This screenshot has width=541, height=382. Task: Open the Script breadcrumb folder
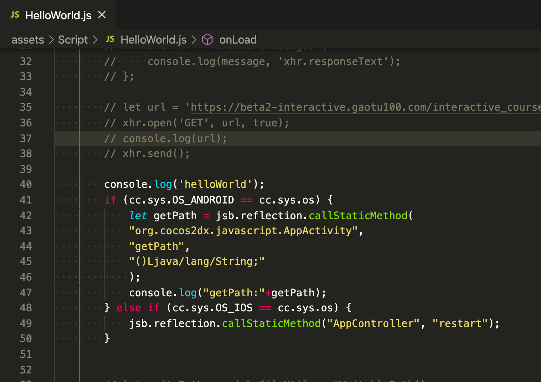pyautogui.click(x=73, y=40)
